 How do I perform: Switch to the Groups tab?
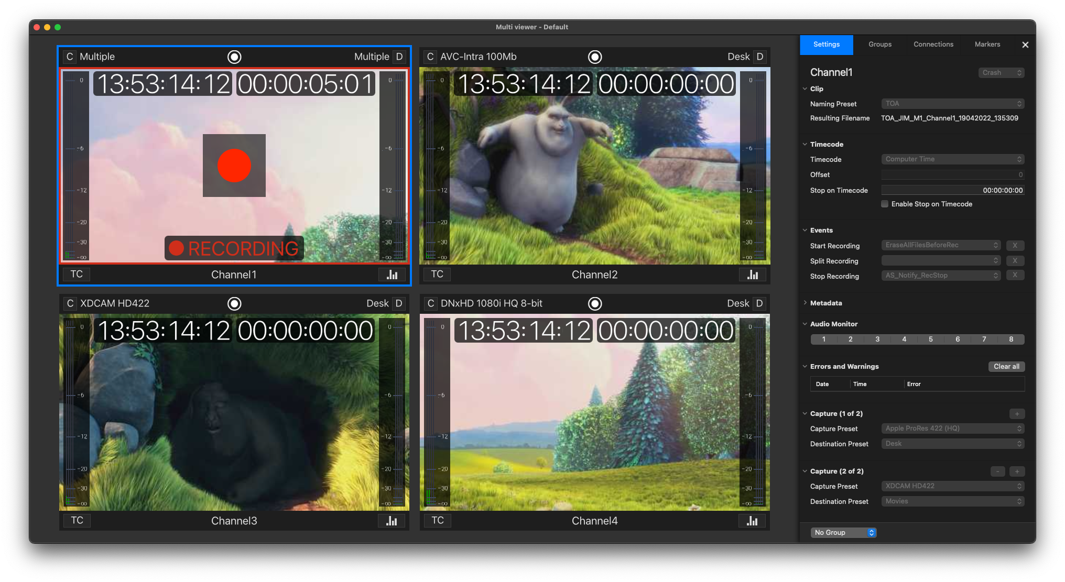pos(880,45)
